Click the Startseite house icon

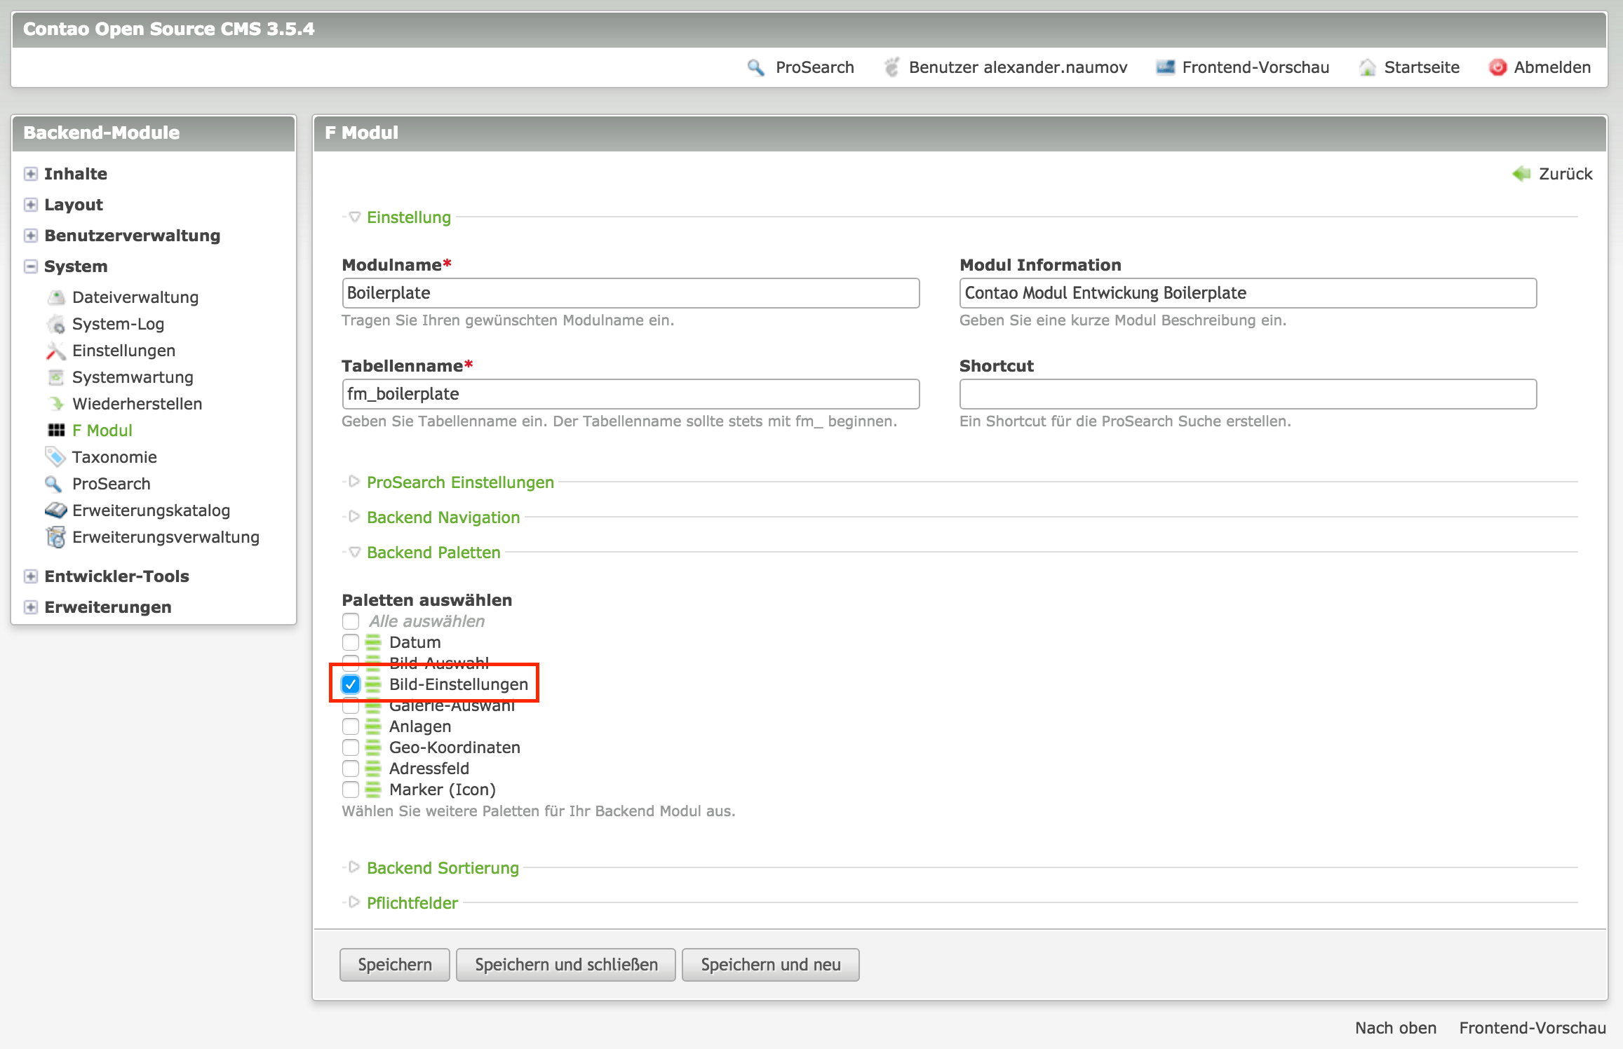pos(1367,67)
